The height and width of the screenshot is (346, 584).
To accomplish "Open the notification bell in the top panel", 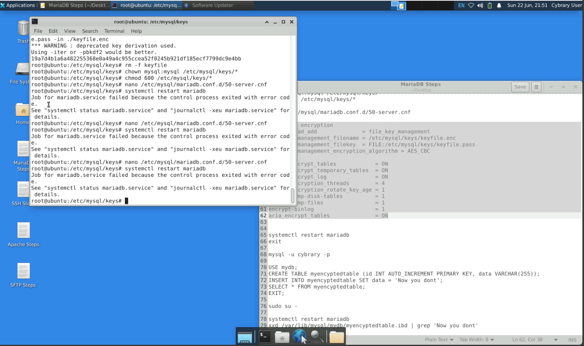I will pos(499,5).
